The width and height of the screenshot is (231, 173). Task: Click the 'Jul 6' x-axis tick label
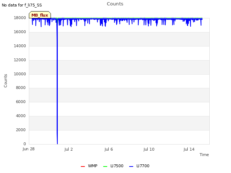pyautogui.click(x=109, y=149)
